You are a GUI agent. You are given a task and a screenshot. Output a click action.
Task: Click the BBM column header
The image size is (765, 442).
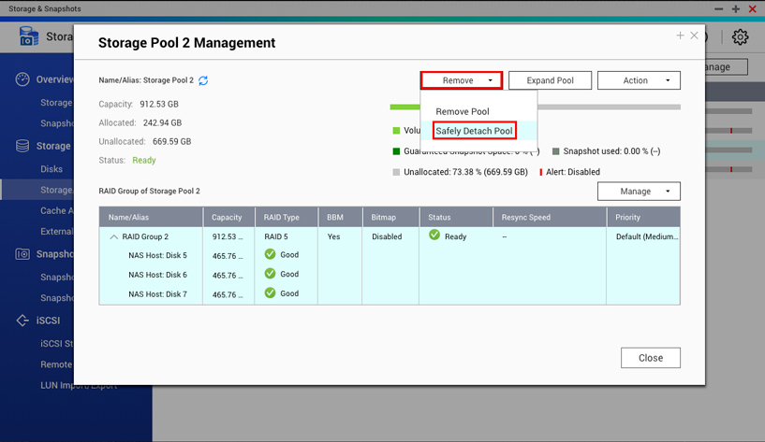click(x=340, y=217)
